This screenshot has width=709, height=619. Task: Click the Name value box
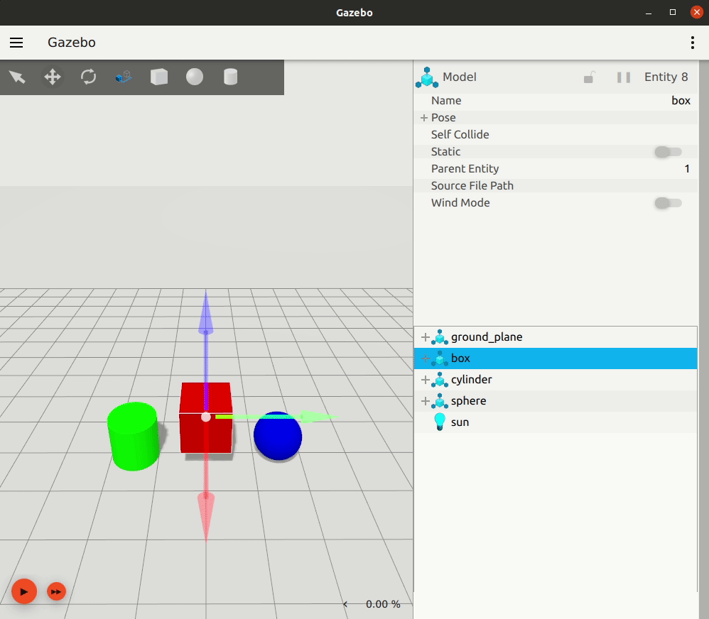click(681, 101)
